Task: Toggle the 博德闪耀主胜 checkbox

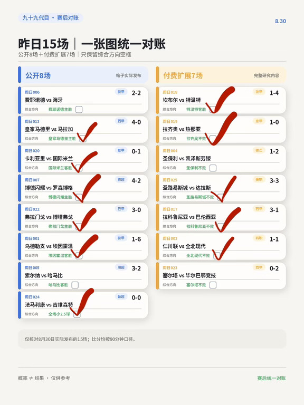Action: [79, 197]
